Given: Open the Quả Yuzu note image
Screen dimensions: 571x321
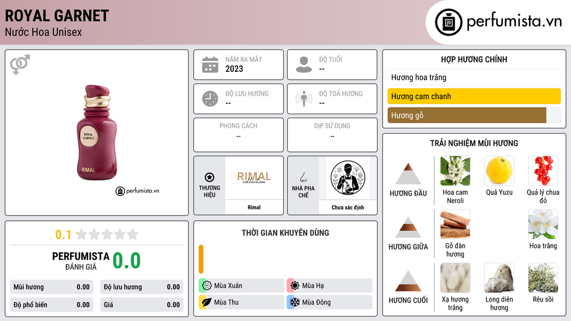Looking at the screenshot, I should [x=499, y=171].
